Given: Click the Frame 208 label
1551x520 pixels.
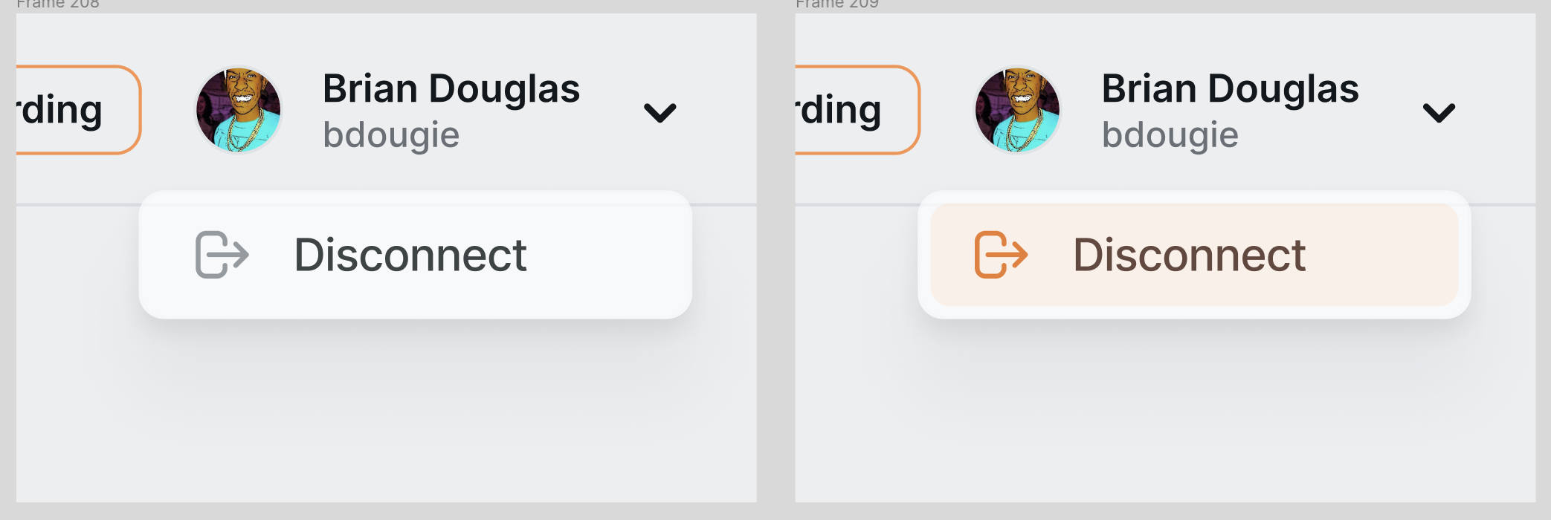Looking at the screenshot, I should pyautogui.click(x=59, y=4).
